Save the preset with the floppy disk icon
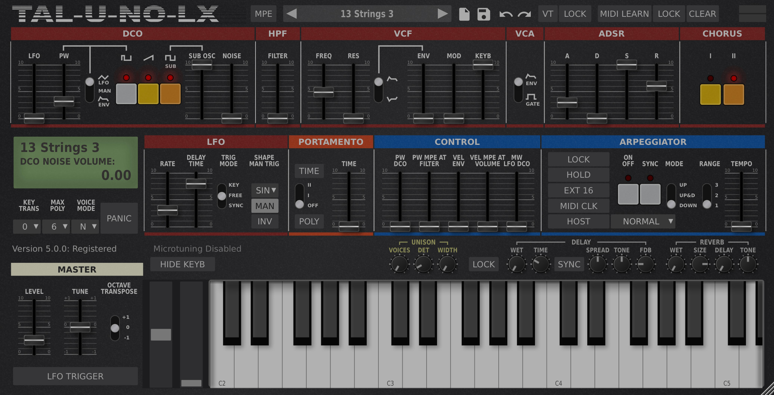Viewport: 774px width, 395px height. coord(484,14)
